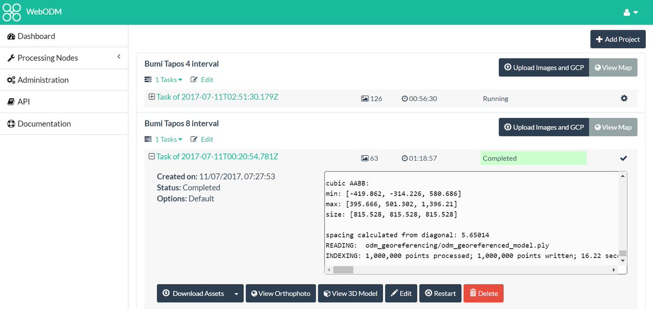Expand the plus icon of task 2017-07-11T02:51:30.179Z
Screen dimensions: 653x309
coord(152,97)
